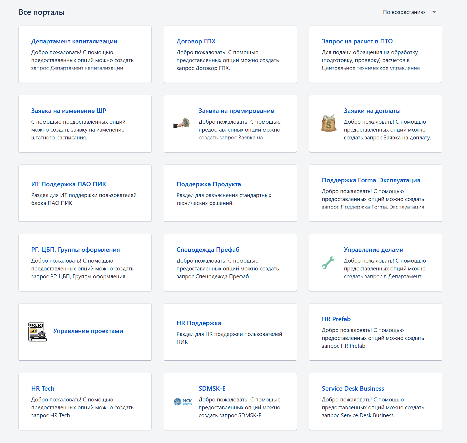The width and height of the screenshot is (467, 443).
Task: Click text 'штатного расписания.'
Action: tap(59, 138)
